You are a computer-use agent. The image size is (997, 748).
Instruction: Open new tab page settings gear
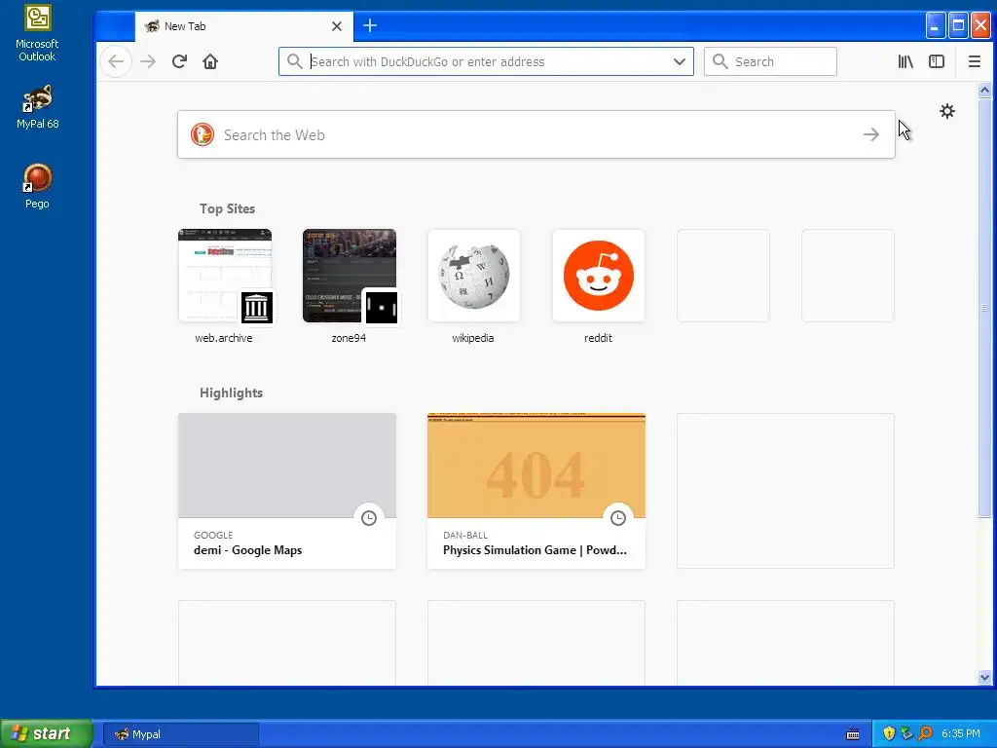click(x=947, y=111)
